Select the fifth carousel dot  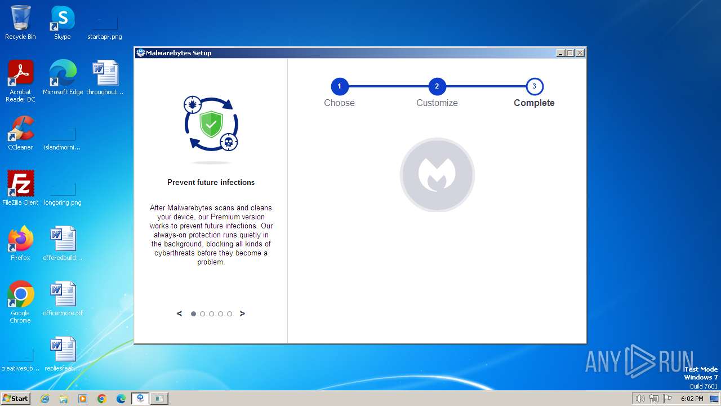(x=229, y=314)
